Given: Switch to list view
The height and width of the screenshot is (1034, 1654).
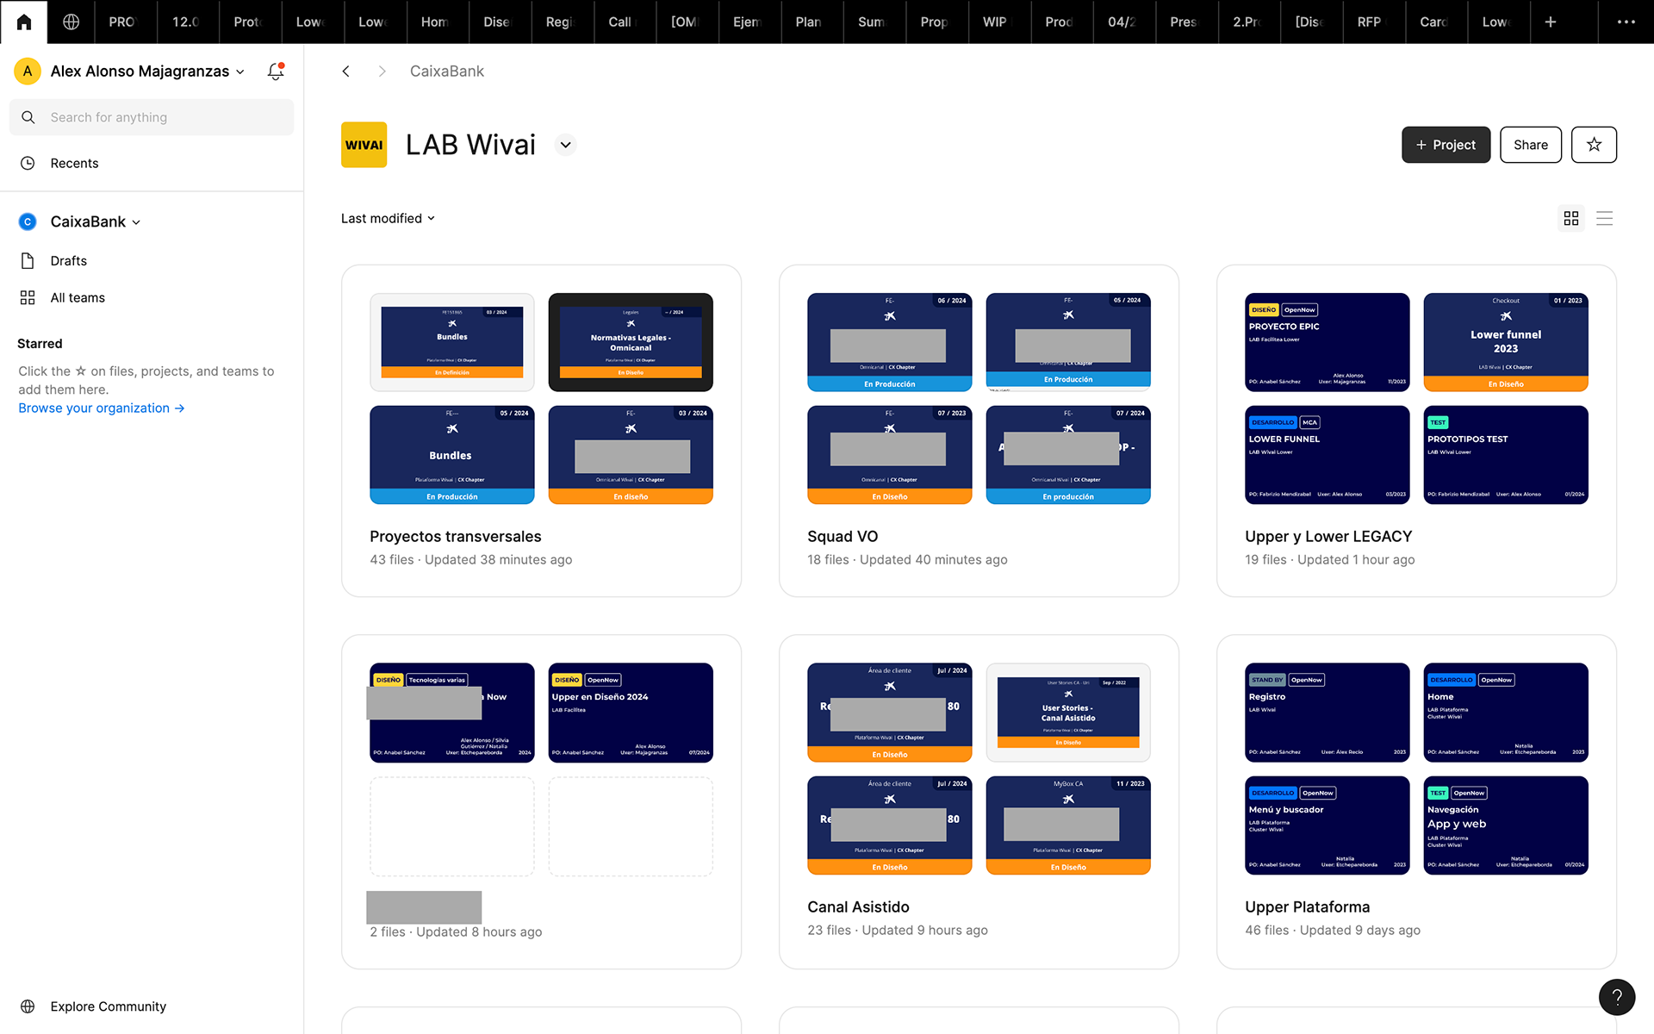Looking at the screenshot, I should click(x=1604, y=219).
